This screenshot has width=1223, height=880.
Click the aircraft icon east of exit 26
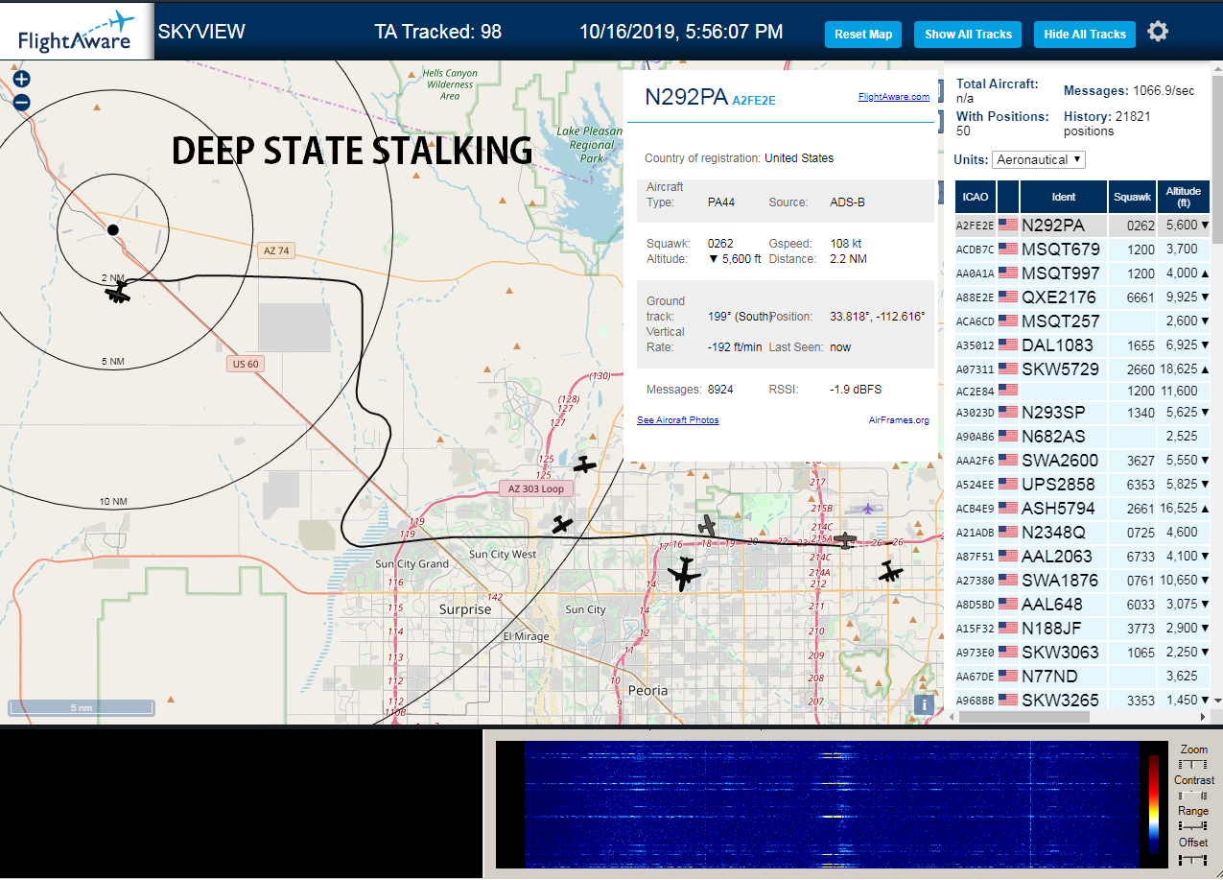point(891,572)
